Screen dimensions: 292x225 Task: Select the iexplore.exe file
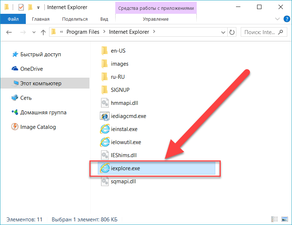(x=156, y=168)
